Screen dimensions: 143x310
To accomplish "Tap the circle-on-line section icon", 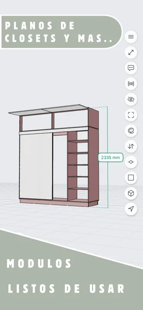I will [x=131, y=162].
